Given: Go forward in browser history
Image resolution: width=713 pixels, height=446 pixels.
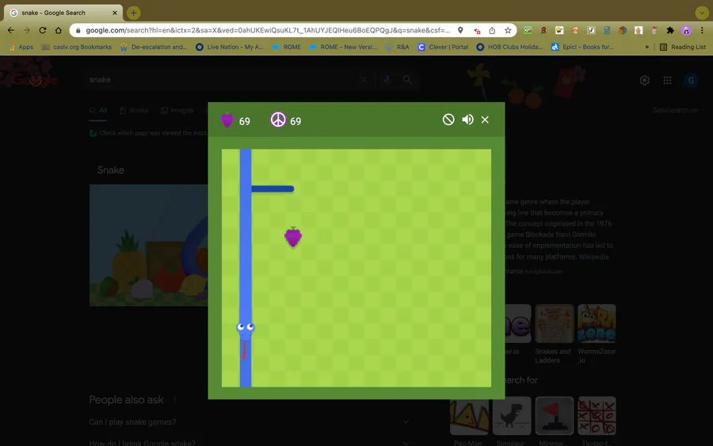Looking at the screenshot, I should pos(26,30).
